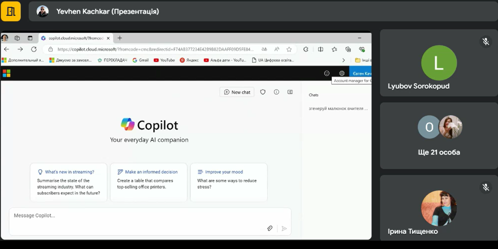
Task: Open Яндекс bookmark
Action: pos(189,60)
